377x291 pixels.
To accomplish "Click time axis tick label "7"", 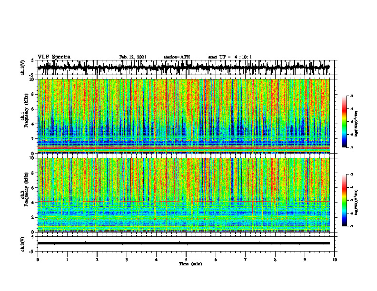I will [246, 260].
